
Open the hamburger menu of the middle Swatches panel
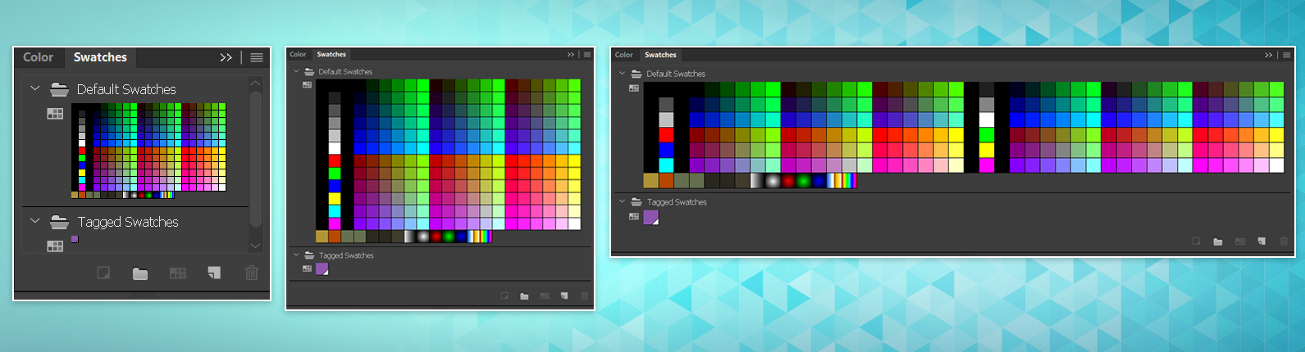click(587, 55)
